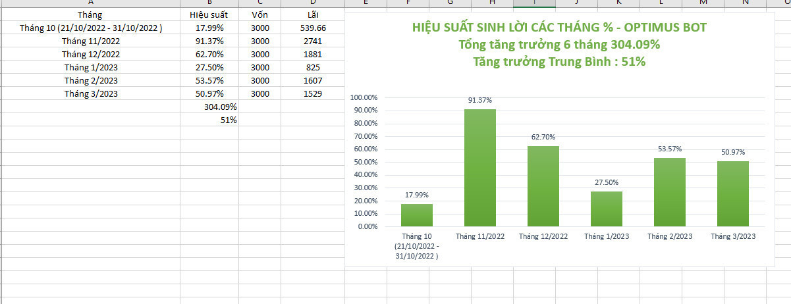Click the 27.50% table cell
Screen dimensions: 791x304
coord(209,67)
